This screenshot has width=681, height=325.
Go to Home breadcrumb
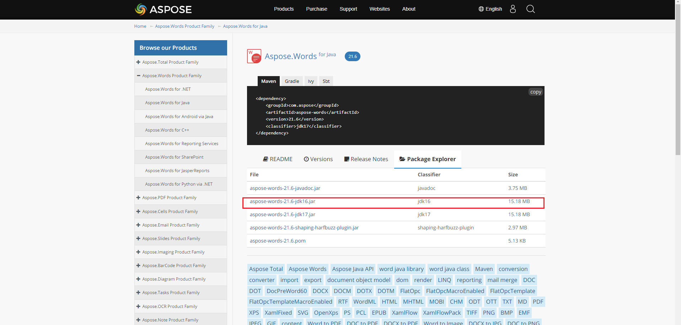[140, 26]
